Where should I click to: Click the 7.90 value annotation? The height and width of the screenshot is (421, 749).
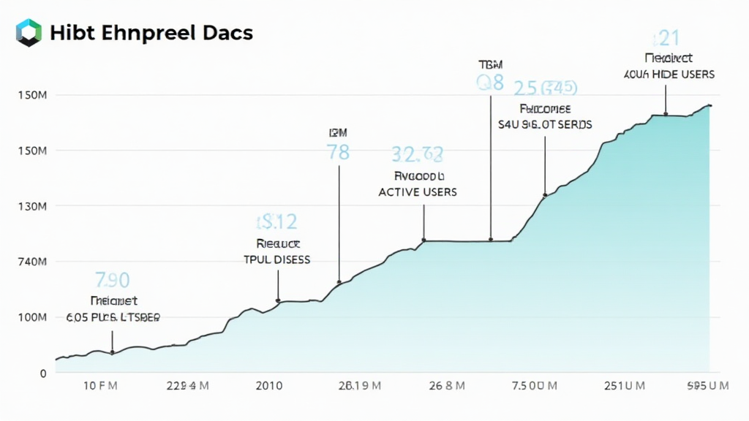pyautogui.click(x=113, y=279)
